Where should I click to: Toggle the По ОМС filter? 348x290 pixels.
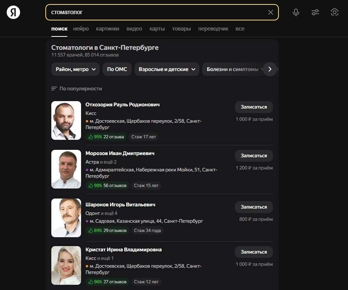(117, 69)
